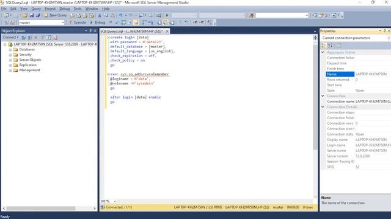Image resolution: width=391 pixels, height=219 pixels.
Task: Start Debug from the SQL toolbar
Action: 98,23
